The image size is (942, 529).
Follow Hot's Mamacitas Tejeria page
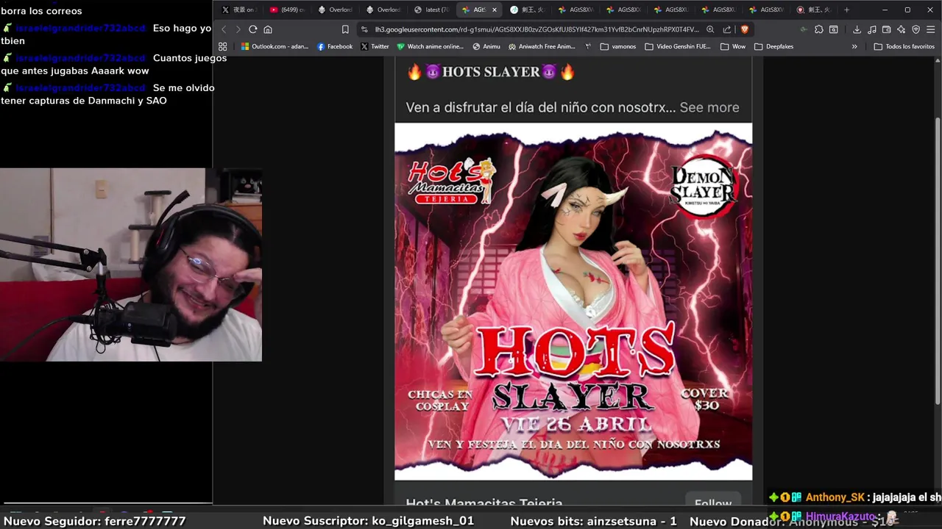(713, 503)
